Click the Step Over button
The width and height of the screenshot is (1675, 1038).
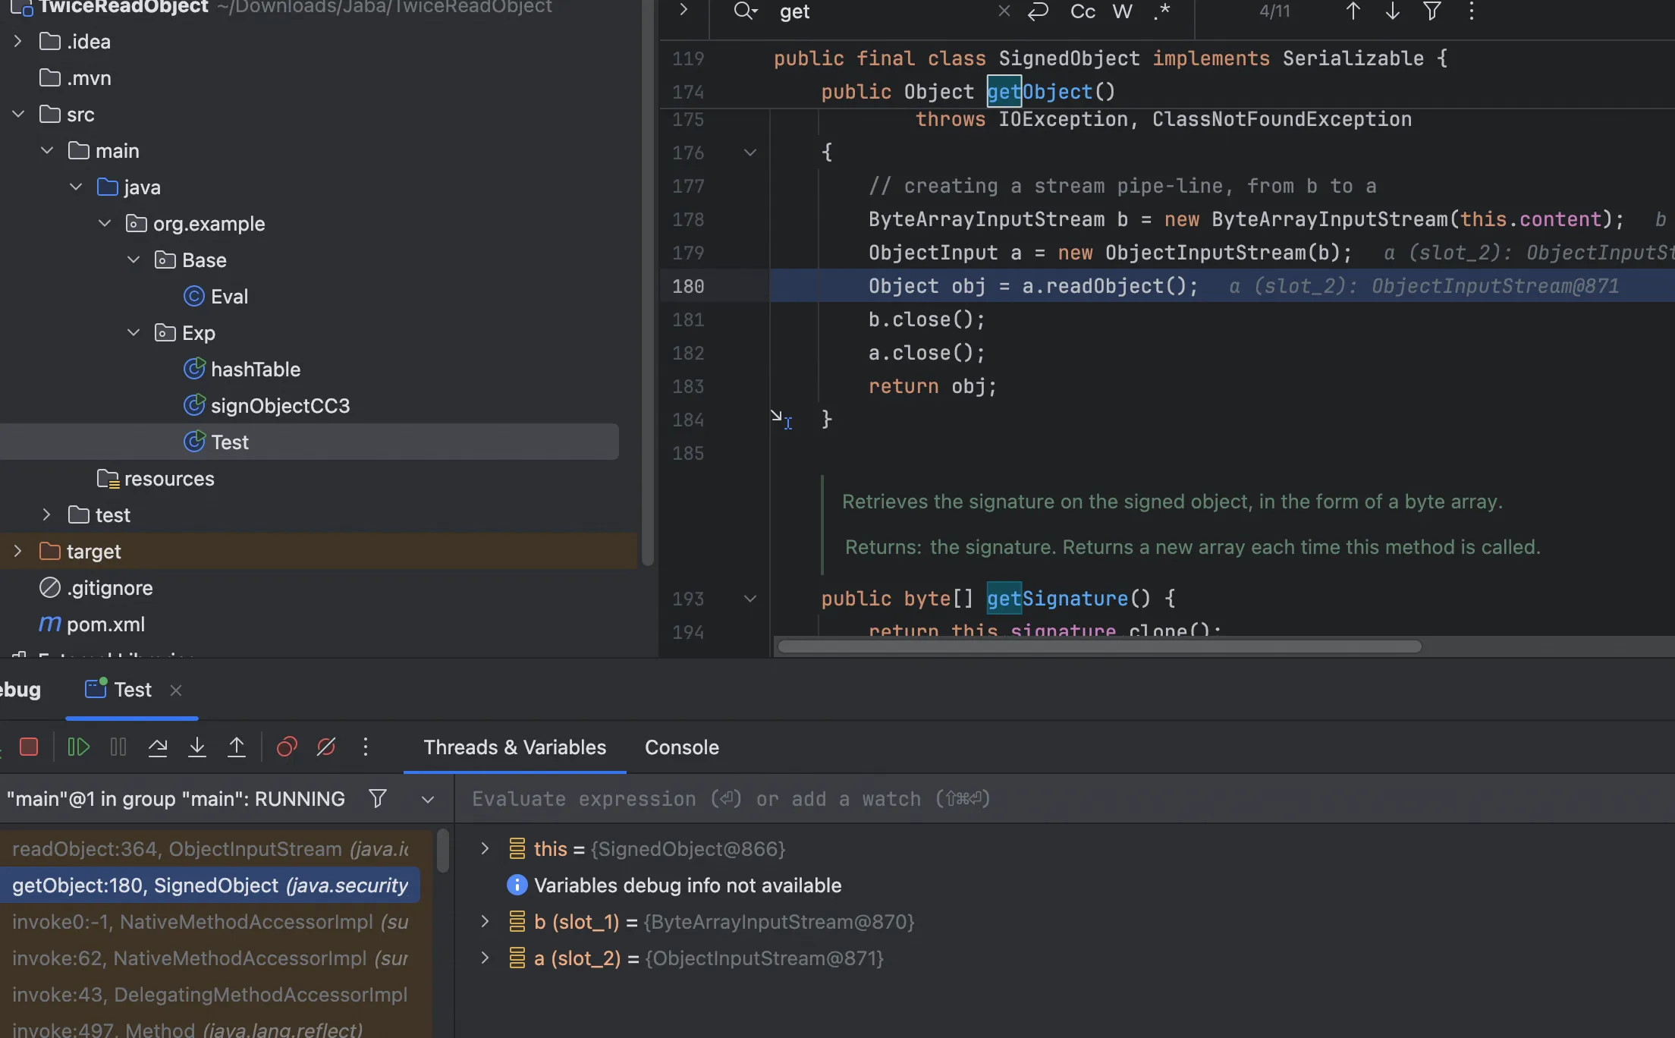click(158, 747)
